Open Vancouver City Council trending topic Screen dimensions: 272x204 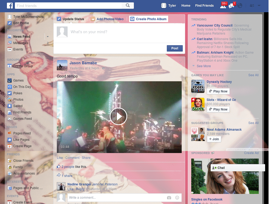pos(215,25)
